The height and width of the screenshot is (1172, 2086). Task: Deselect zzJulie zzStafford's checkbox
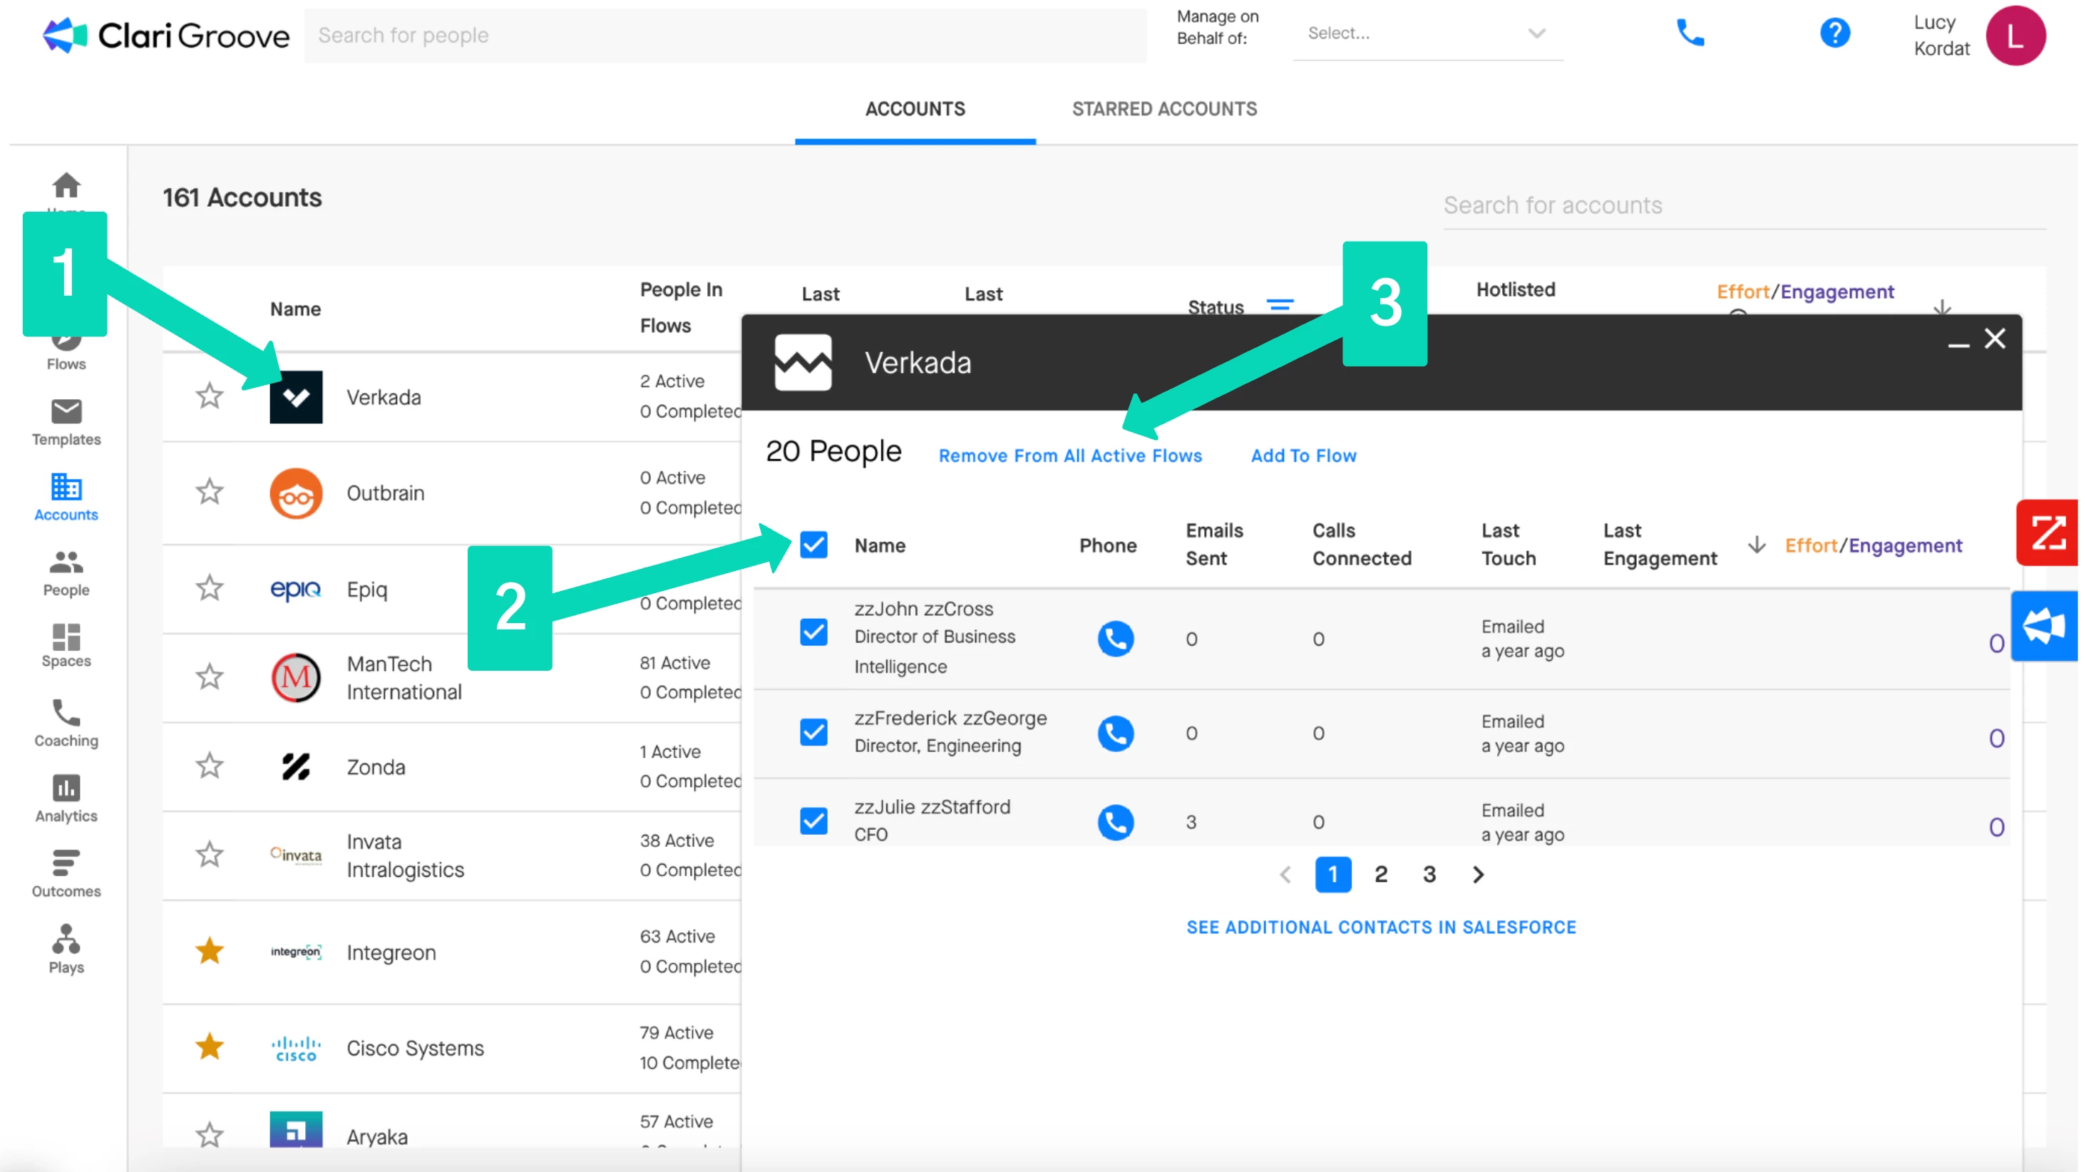point(813,821)
